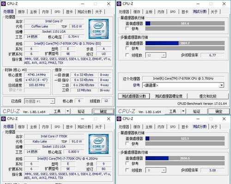
Task: Click 确定 button in top-left window
Action: [x=103, y=111]
